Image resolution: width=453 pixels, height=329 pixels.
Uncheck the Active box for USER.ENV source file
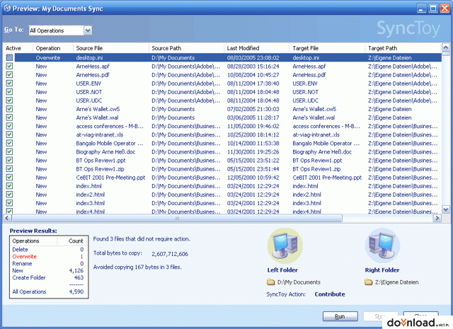tap(9, 83)
